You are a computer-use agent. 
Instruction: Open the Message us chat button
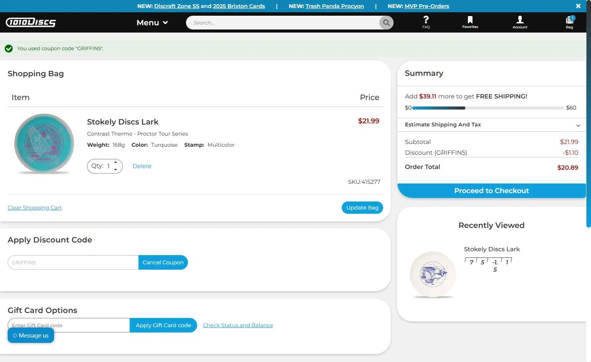point(31,336)
